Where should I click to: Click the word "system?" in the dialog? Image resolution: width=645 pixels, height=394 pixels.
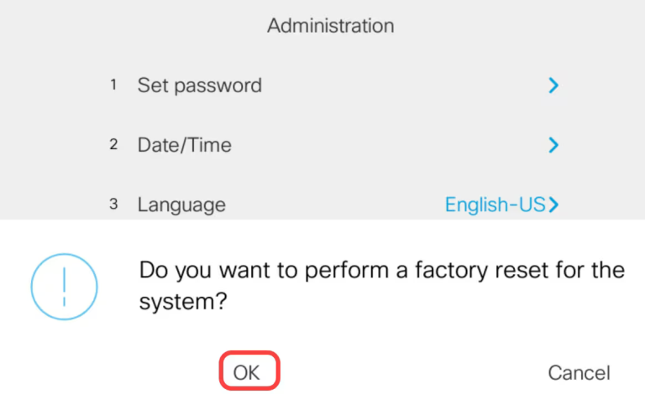coord(184,302)
